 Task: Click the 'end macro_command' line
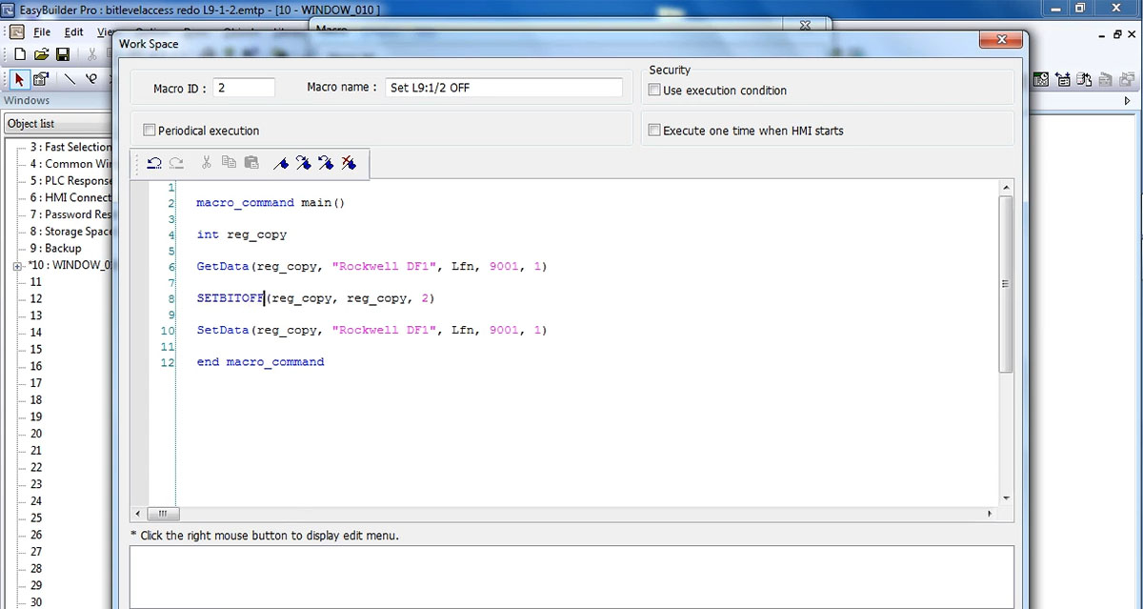coord(260,362)
